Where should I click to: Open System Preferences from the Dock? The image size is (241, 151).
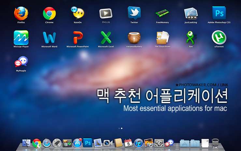click(x=159, y=143)
